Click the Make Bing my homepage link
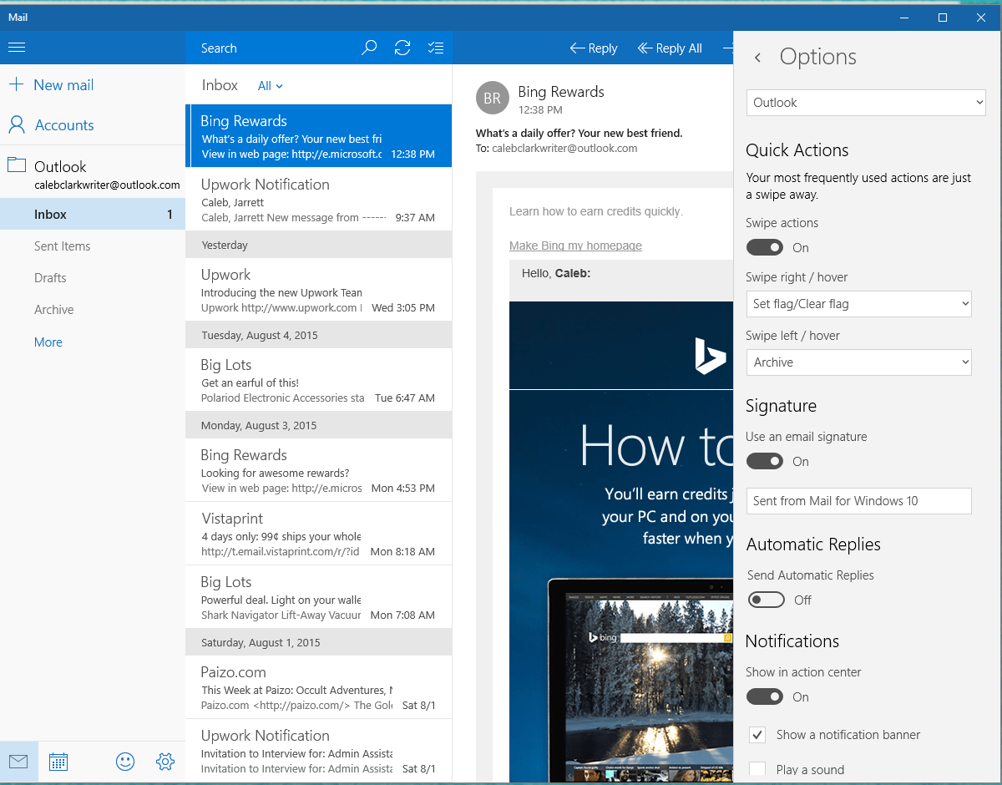The height and width of the screenshot is (785, 1002). tap(575, 246)
